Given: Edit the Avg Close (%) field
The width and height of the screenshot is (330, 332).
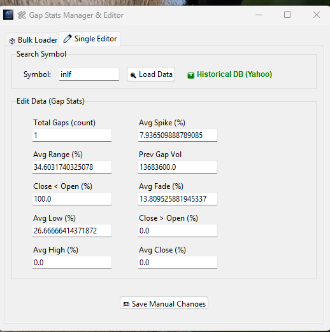Looking at the screenshot, I should click(x=178, y=263).
